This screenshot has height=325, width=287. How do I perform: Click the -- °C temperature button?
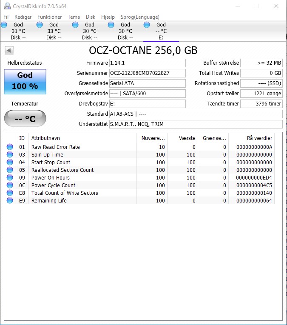coord(25,118)
